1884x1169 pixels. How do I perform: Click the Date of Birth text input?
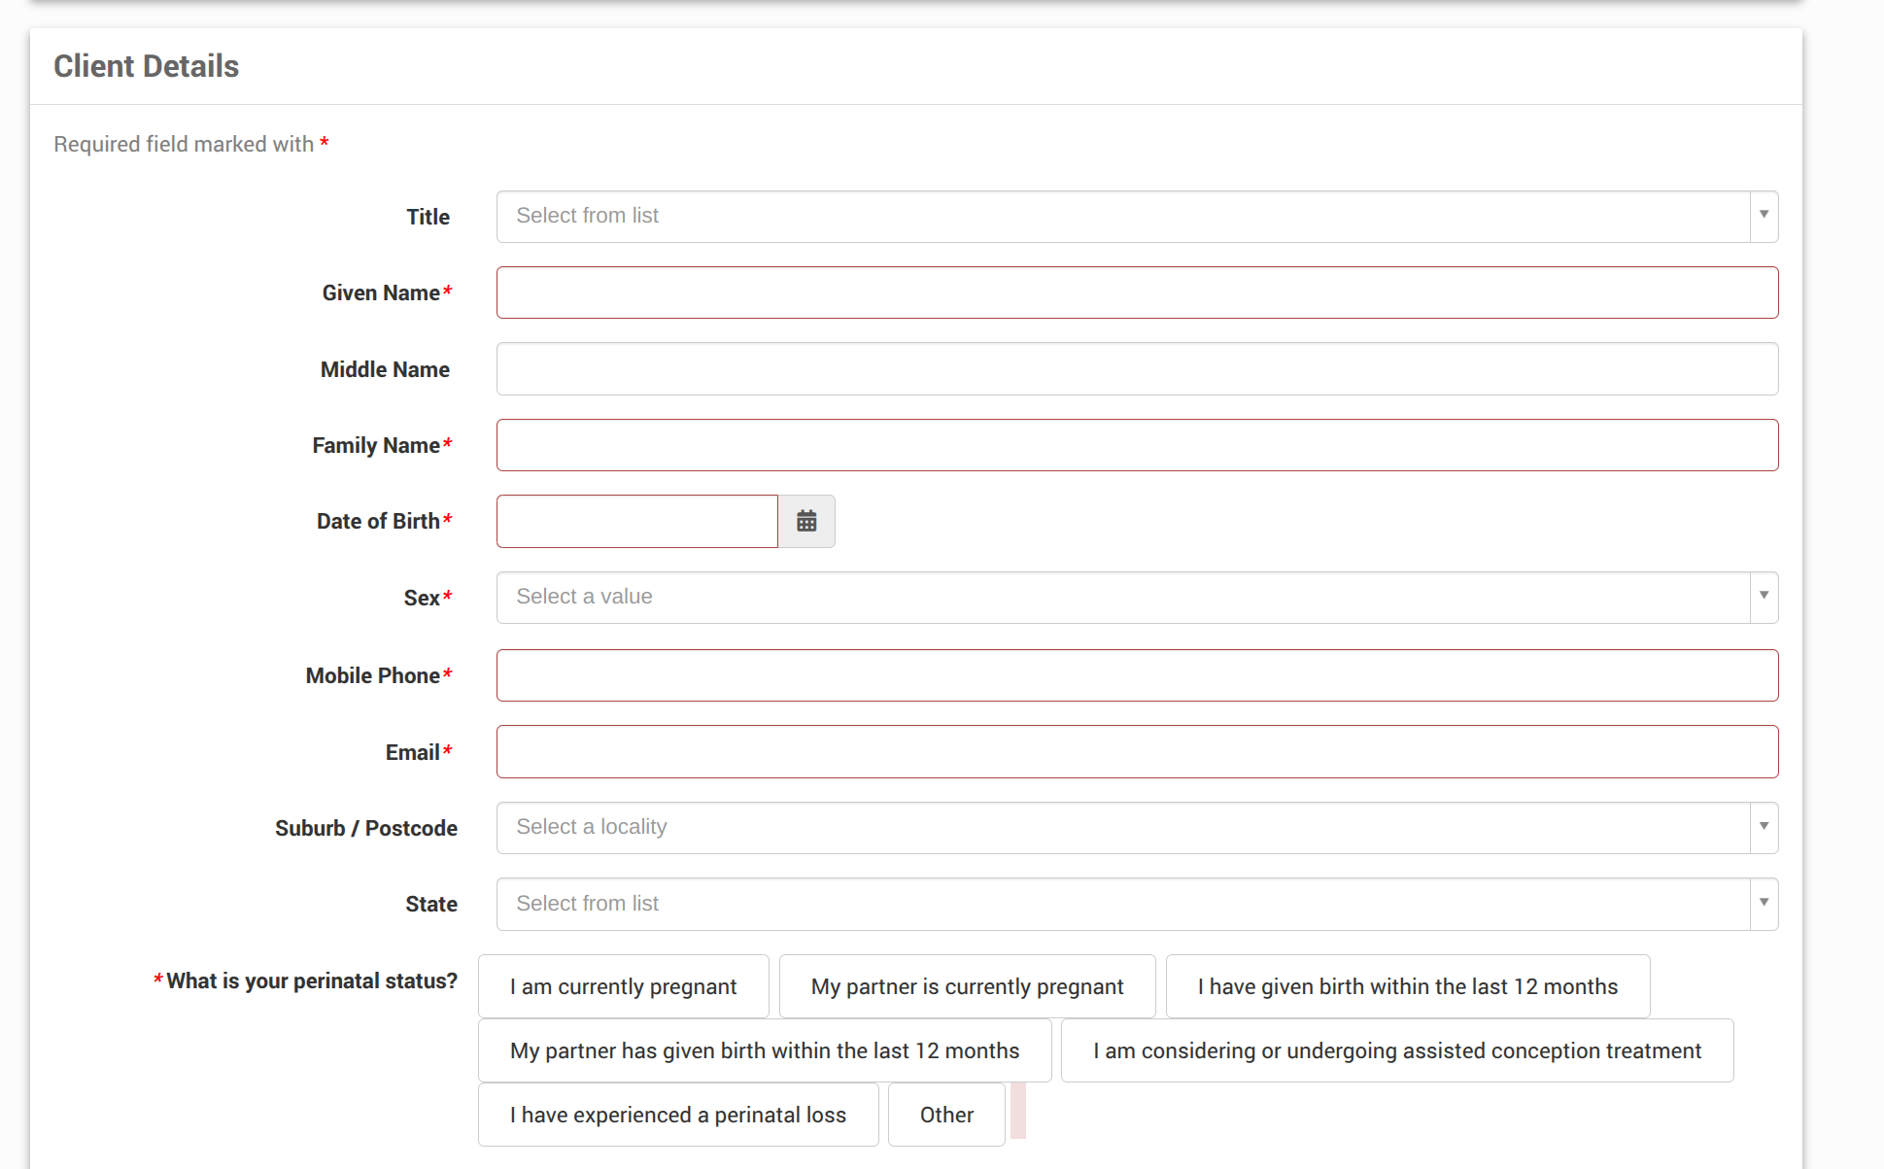click(x=636, y=521)
